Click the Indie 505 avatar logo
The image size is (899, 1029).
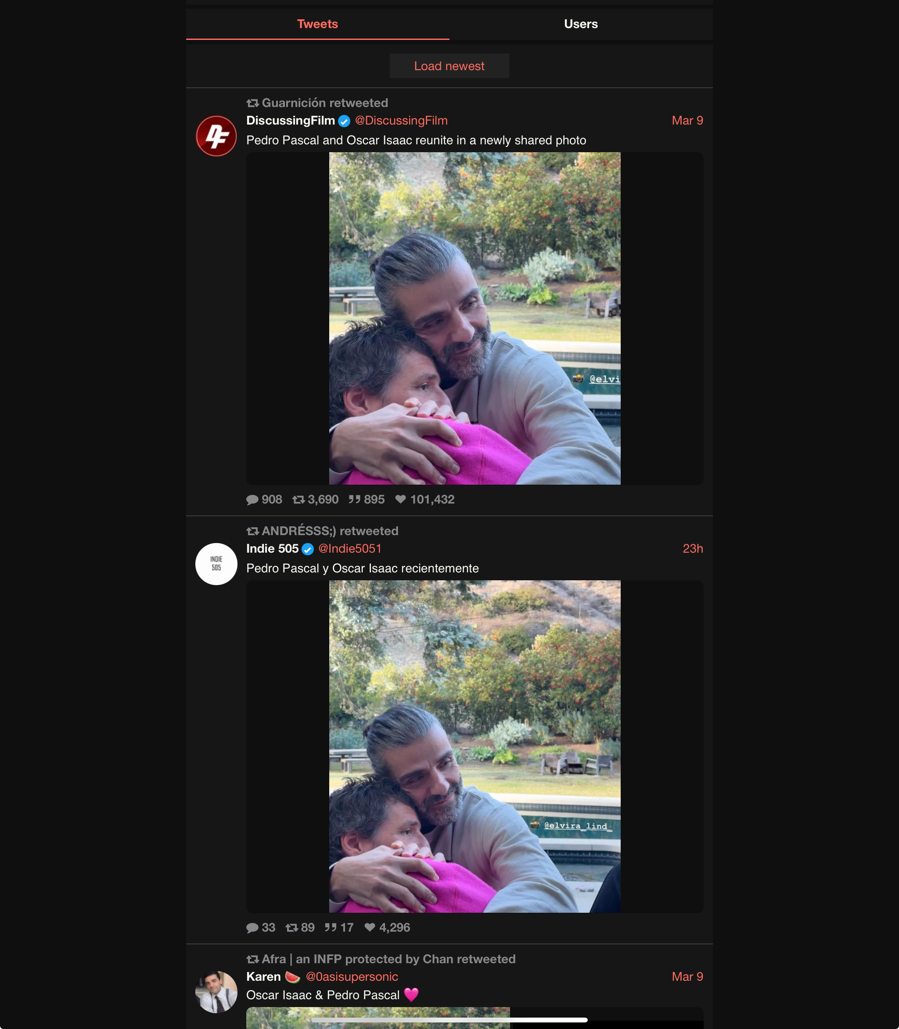coord(216,564)
